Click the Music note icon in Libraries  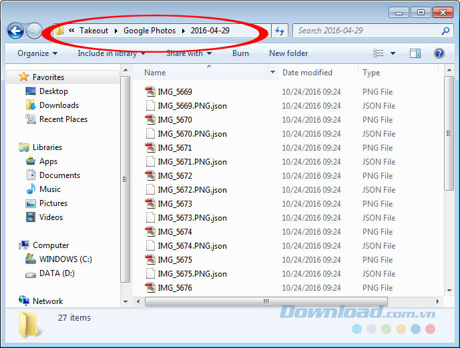[31, 189]
